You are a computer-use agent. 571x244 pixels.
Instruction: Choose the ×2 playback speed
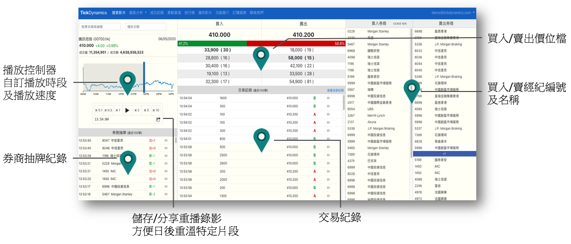coord(137,110)
